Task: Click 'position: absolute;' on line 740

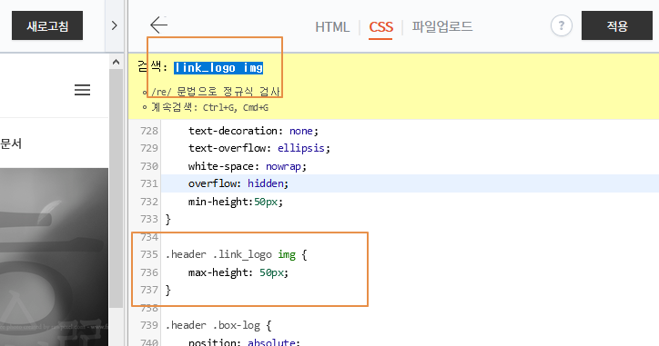Action: point(244,341)
